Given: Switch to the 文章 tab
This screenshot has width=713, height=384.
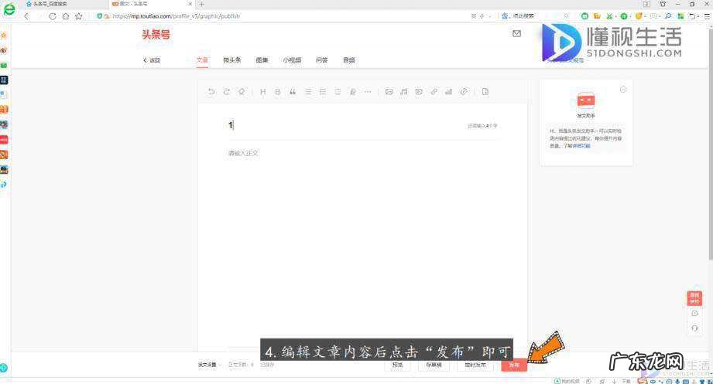Looking at the screenshot, I should [x=202, y=60].
